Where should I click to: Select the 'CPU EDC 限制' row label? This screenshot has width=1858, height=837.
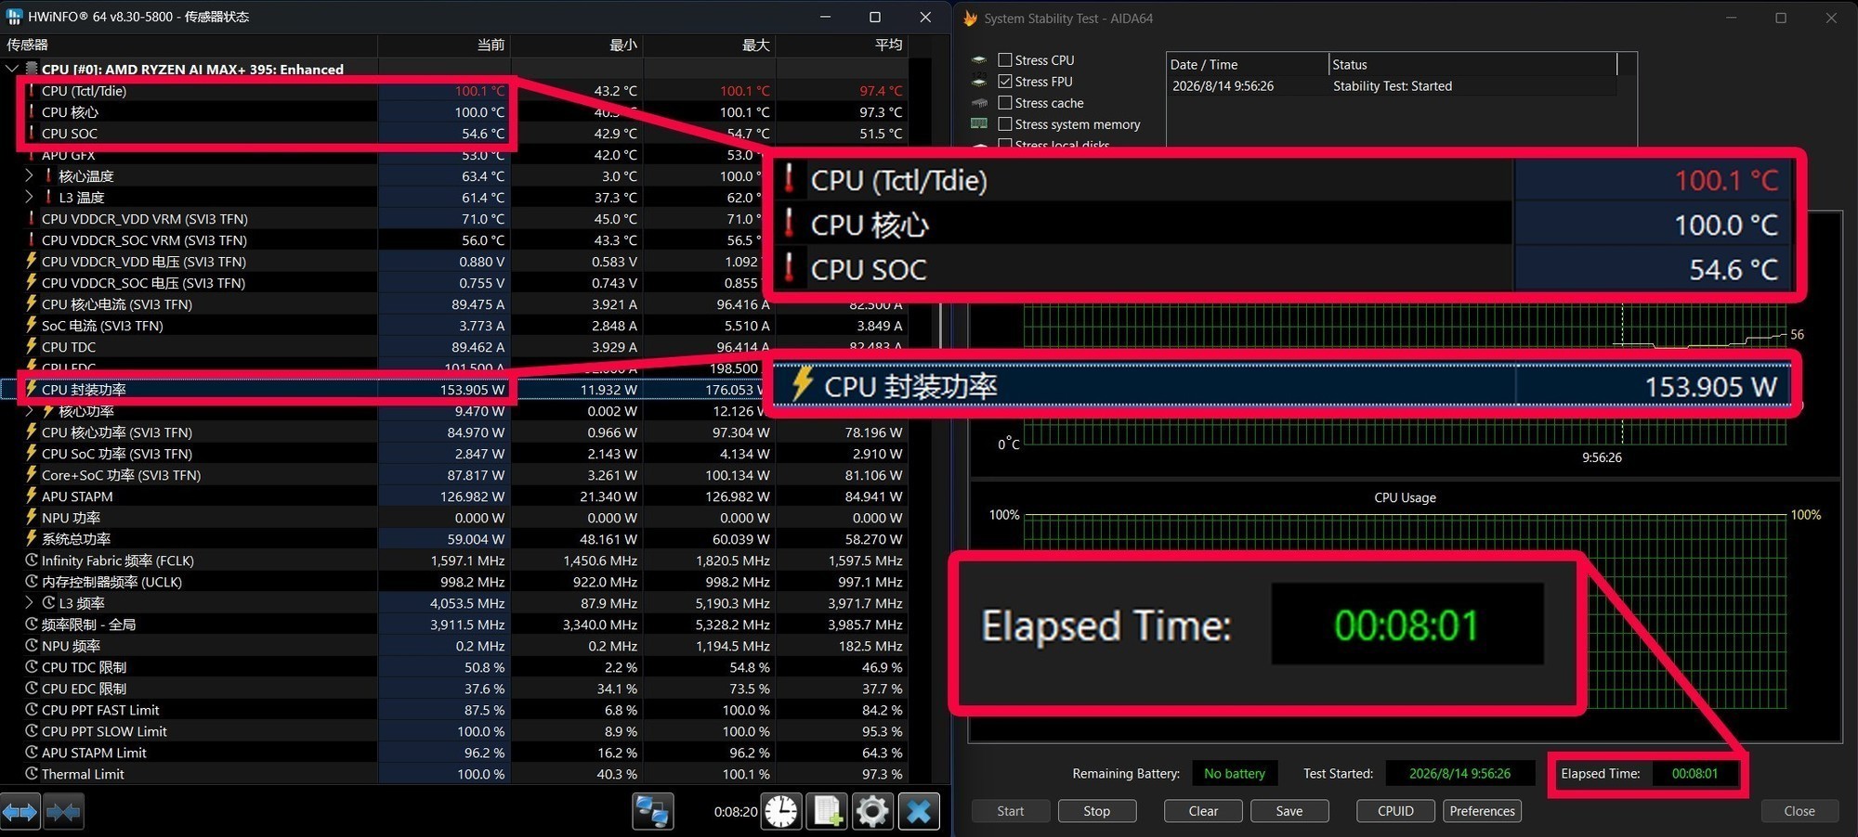tap(84, 689)
